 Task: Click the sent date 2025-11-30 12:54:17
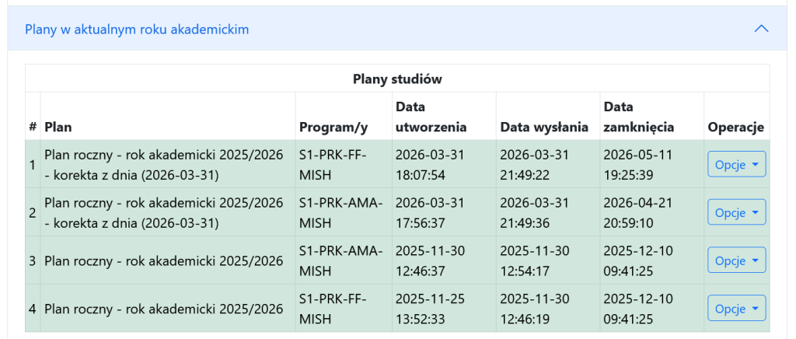535,260
